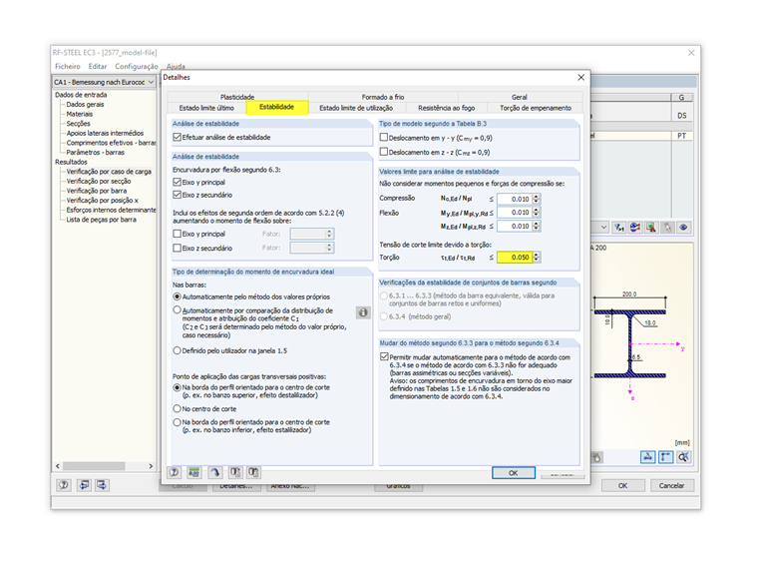Image resolution: width=758 pixels, height=569 pixels.
Task: Switch to the Estado limite último tab
Action: tap(206, 108)
